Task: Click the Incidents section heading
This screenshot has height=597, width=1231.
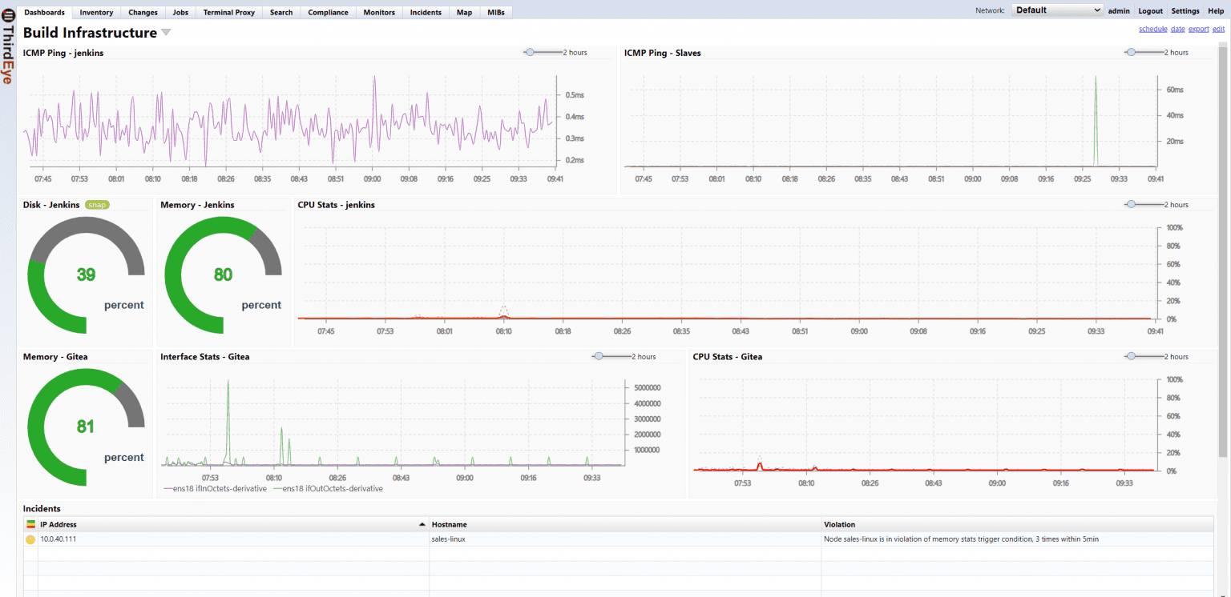Action: [x=42, y=508]
